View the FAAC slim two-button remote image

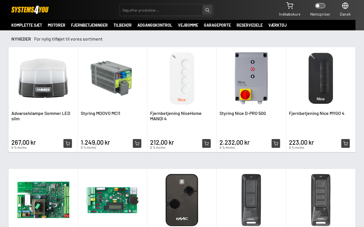tap(251, 200)
